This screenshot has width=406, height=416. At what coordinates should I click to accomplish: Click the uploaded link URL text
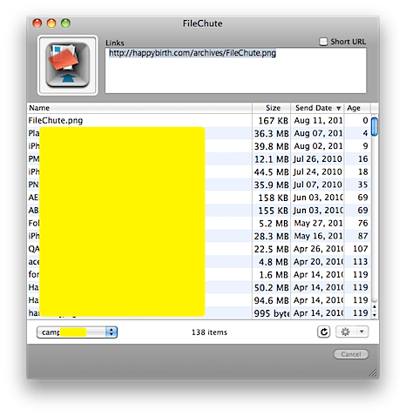193,53
